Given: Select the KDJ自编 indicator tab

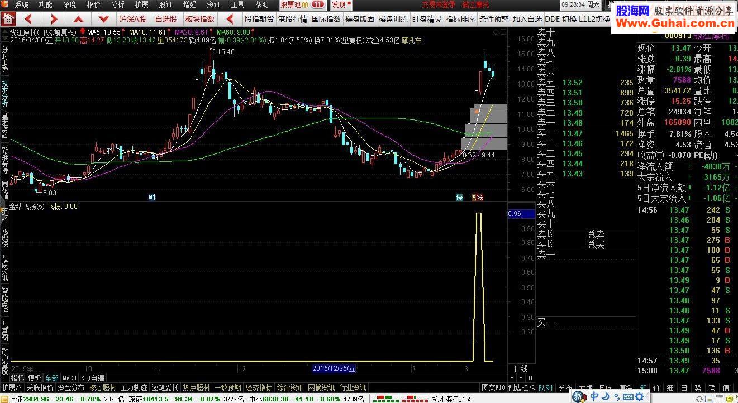Looking at the screenshot, I should [x=92, y=378].
